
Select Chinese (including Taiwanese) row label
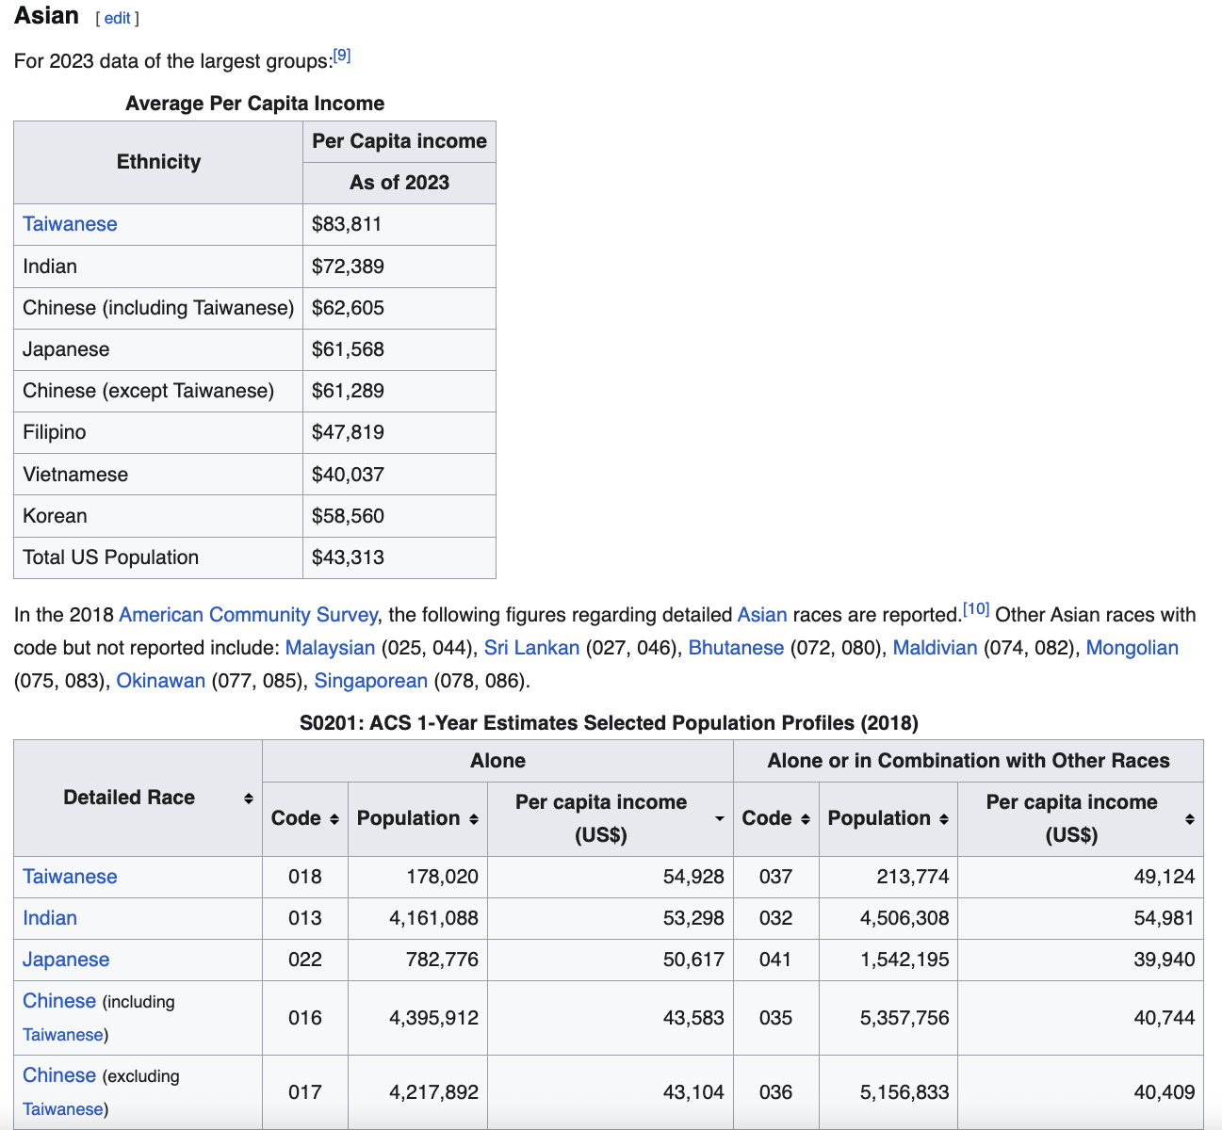[158, 308]
